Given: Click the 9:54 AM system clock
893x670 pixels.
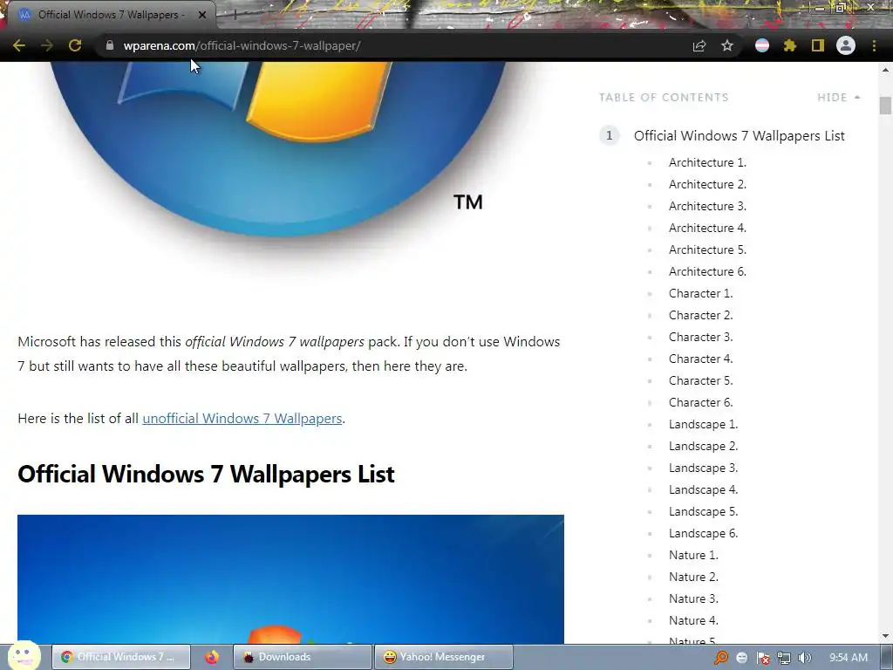Looking at the screenshot, I should [849, 658].
